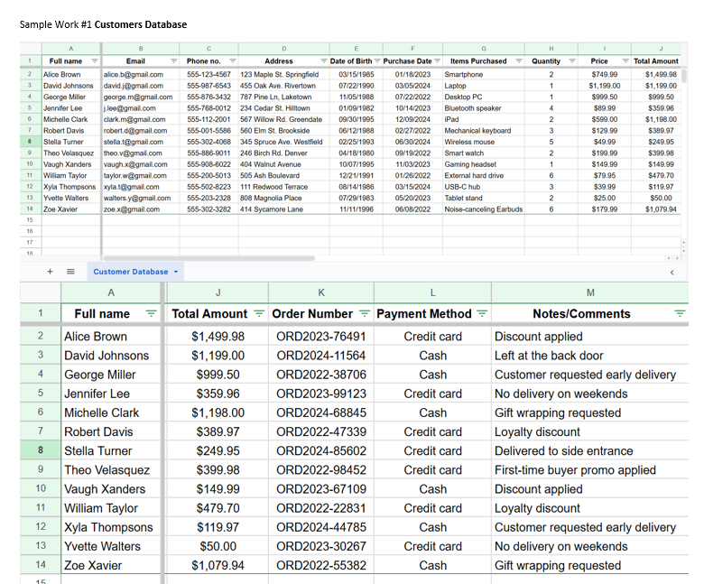Screen dimensions: 704x584
Task: Open the Payment Method filter icon
Action: pyautogui.click(x=482, y=314)
